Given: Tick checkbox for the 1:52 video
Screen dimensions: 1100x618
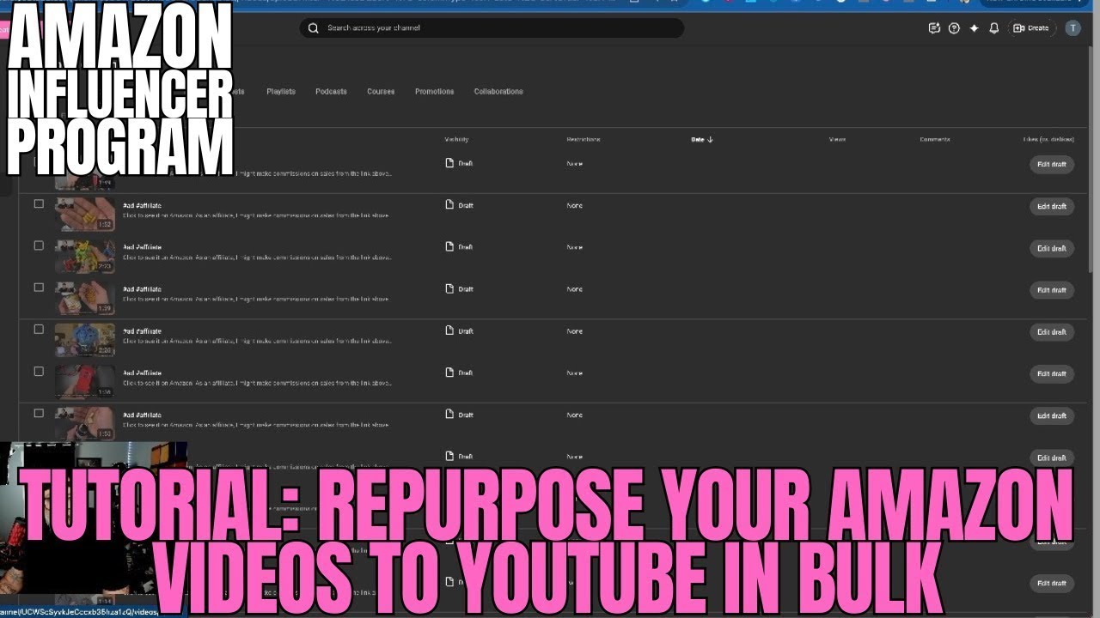Looking at the screenshot, I should 39,204.
